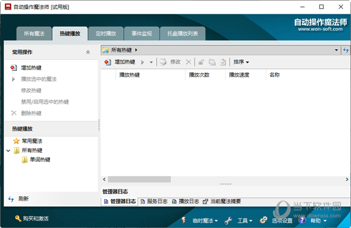Click the toolbar play triangle icon
Image resolution: width=351 pixels, height=228 pixels.
click(142, 62)
